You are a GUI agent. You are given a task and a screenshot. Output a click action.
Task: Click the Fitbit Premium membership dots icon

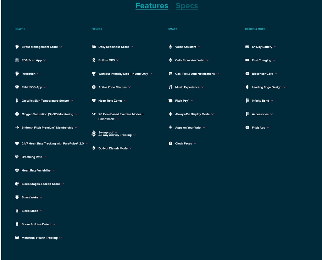pos(17,127)
